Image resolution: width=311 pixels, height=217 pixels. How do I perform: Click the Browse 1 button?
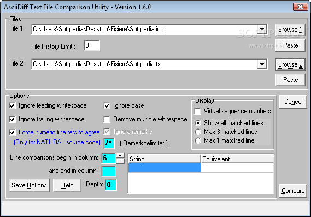[290, 30]
